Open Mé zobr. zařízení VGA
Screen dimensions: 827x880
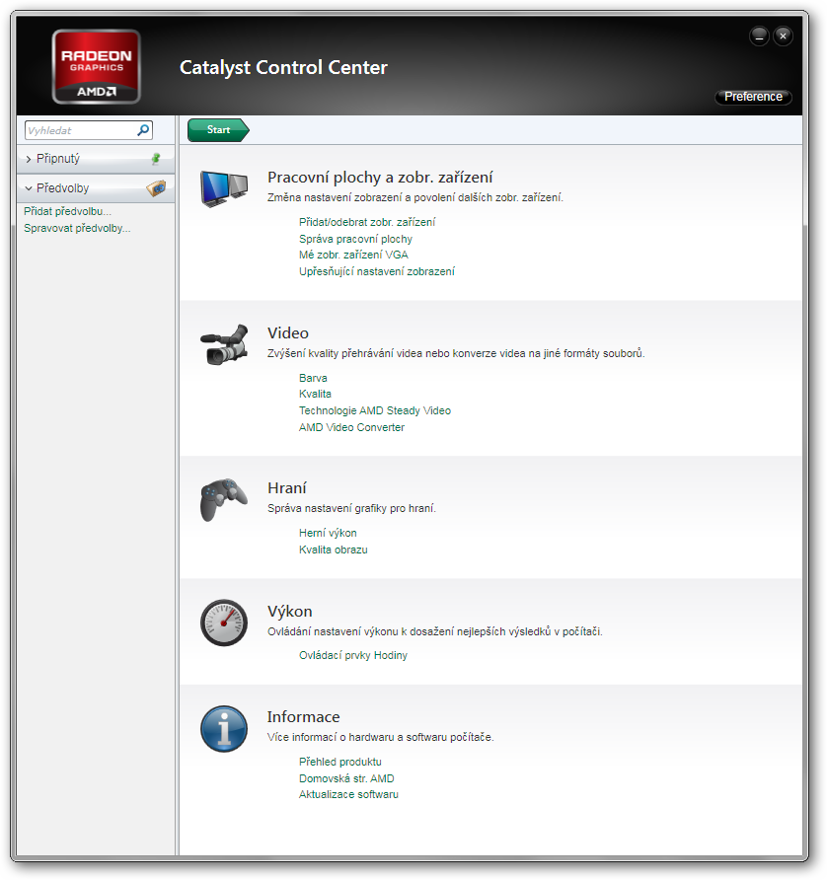(353, 255)
